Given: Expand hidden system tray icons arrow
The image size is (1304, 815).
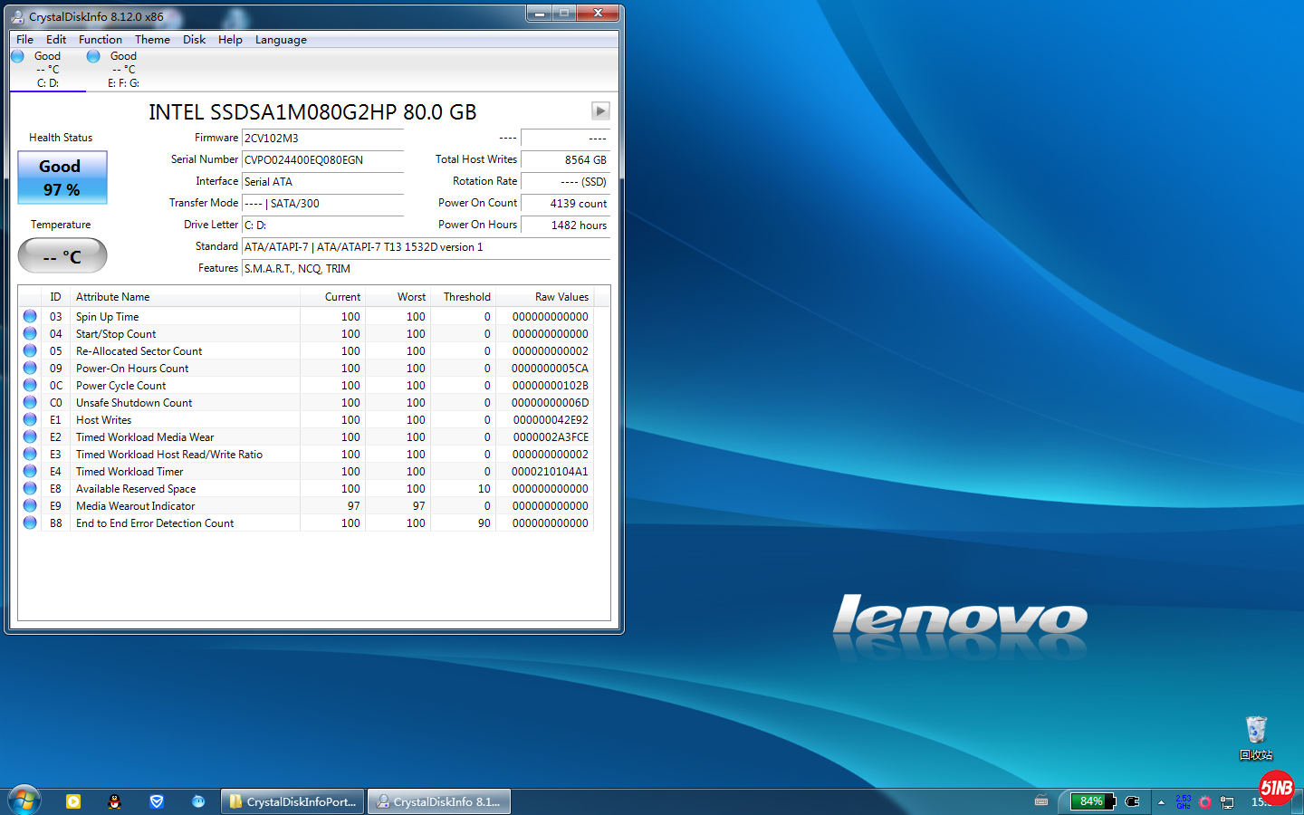Looking at the screenshot, I should pos(1161,802).
